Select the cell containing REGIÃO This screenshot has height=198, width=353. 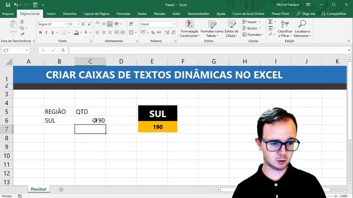click(x=59, y=112)
